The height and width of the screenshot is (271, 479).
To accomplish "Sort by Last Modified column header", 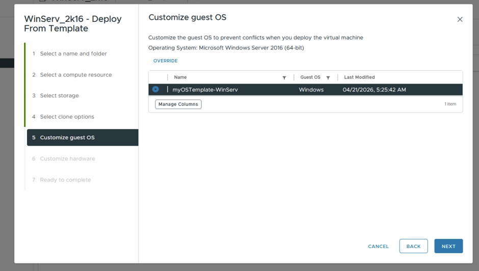I will coord(359,77).
